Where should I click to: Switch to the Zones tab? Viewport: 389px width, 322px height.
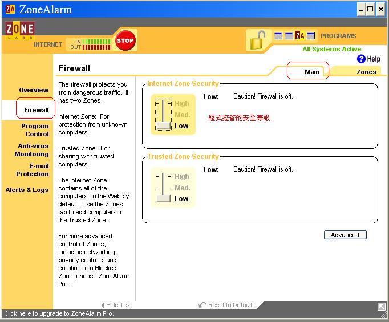pos(366,72)
